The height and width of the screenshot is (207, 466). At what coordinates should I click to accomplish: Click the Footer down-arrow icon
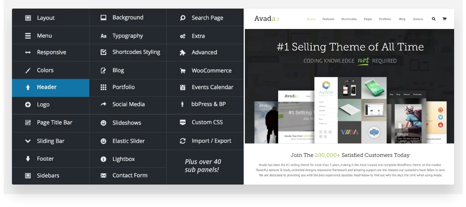(28, 159)
